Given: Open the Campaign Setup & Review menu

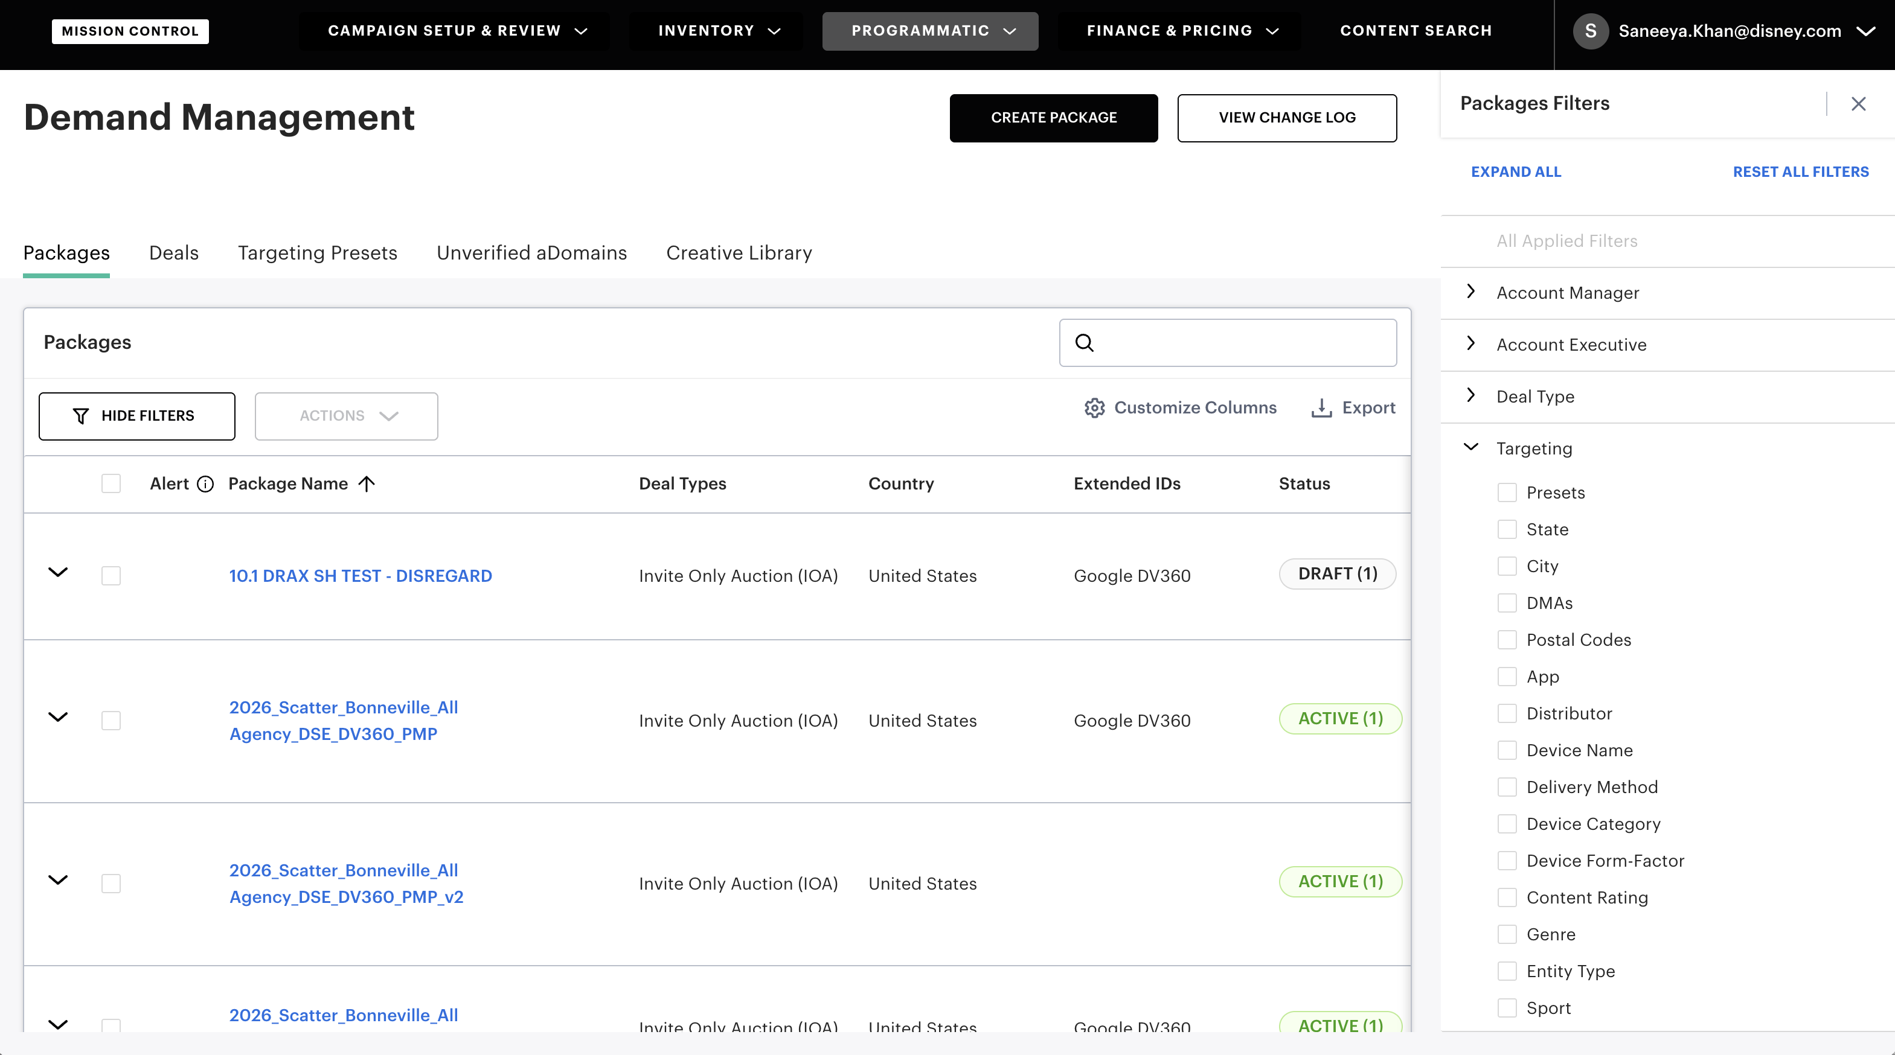Looking at the screenshot, I should 458,31.
